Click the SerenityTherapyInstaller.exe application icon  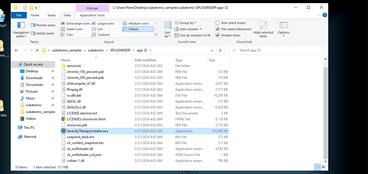pyautogui.click(x=63, y=131)
